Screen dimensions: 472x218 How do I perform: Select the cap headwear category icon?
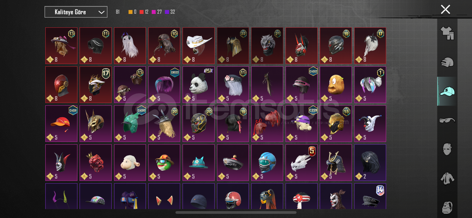tap(447, 91)
